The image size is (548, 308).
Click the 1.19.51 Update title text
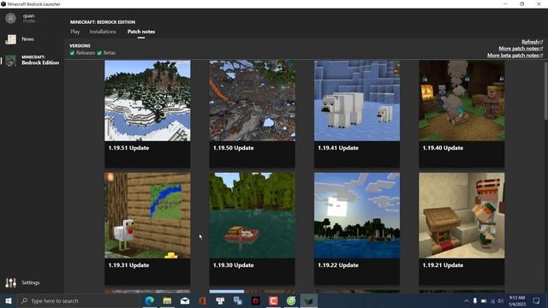pyautogui.click(x=128, y=148)
